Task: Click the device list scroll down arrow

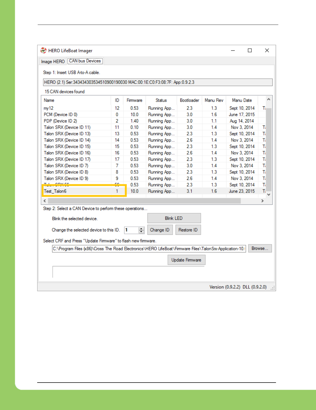Action: point(269,194)
